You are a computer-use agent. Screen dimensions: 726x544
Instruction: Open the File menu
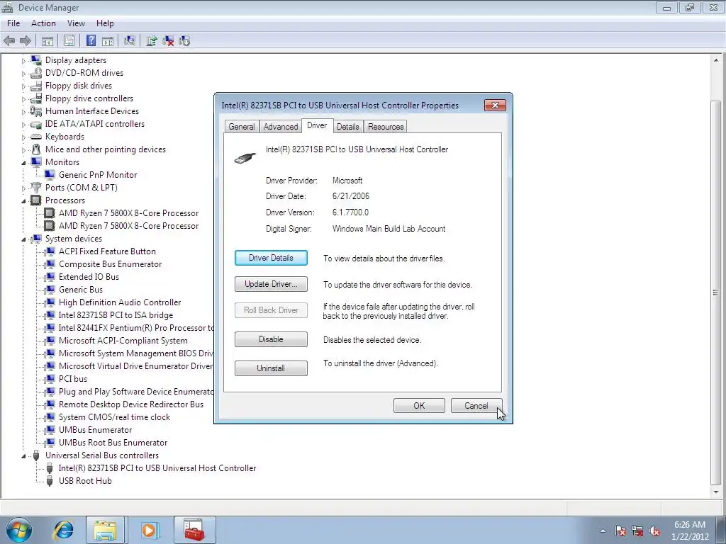pyautogui.click(x=13, y=23)
